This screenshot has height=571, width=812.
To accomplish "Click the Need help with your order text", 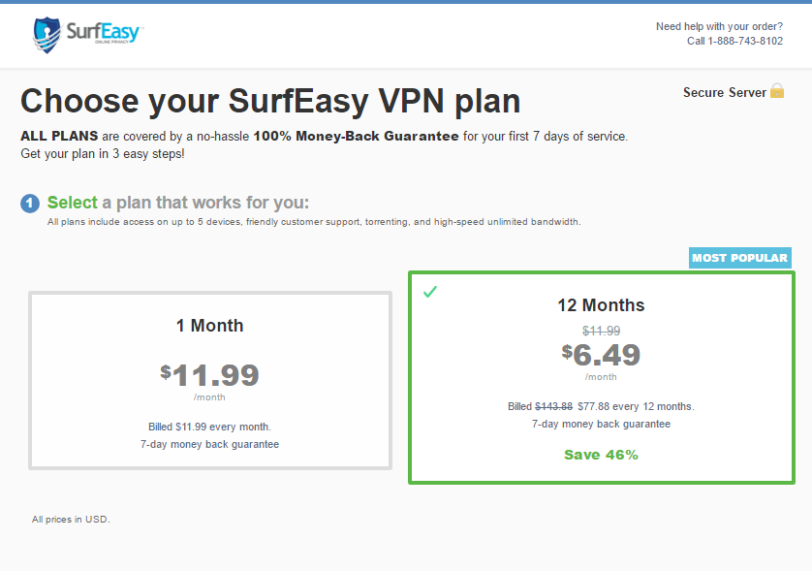I will 719,26.
